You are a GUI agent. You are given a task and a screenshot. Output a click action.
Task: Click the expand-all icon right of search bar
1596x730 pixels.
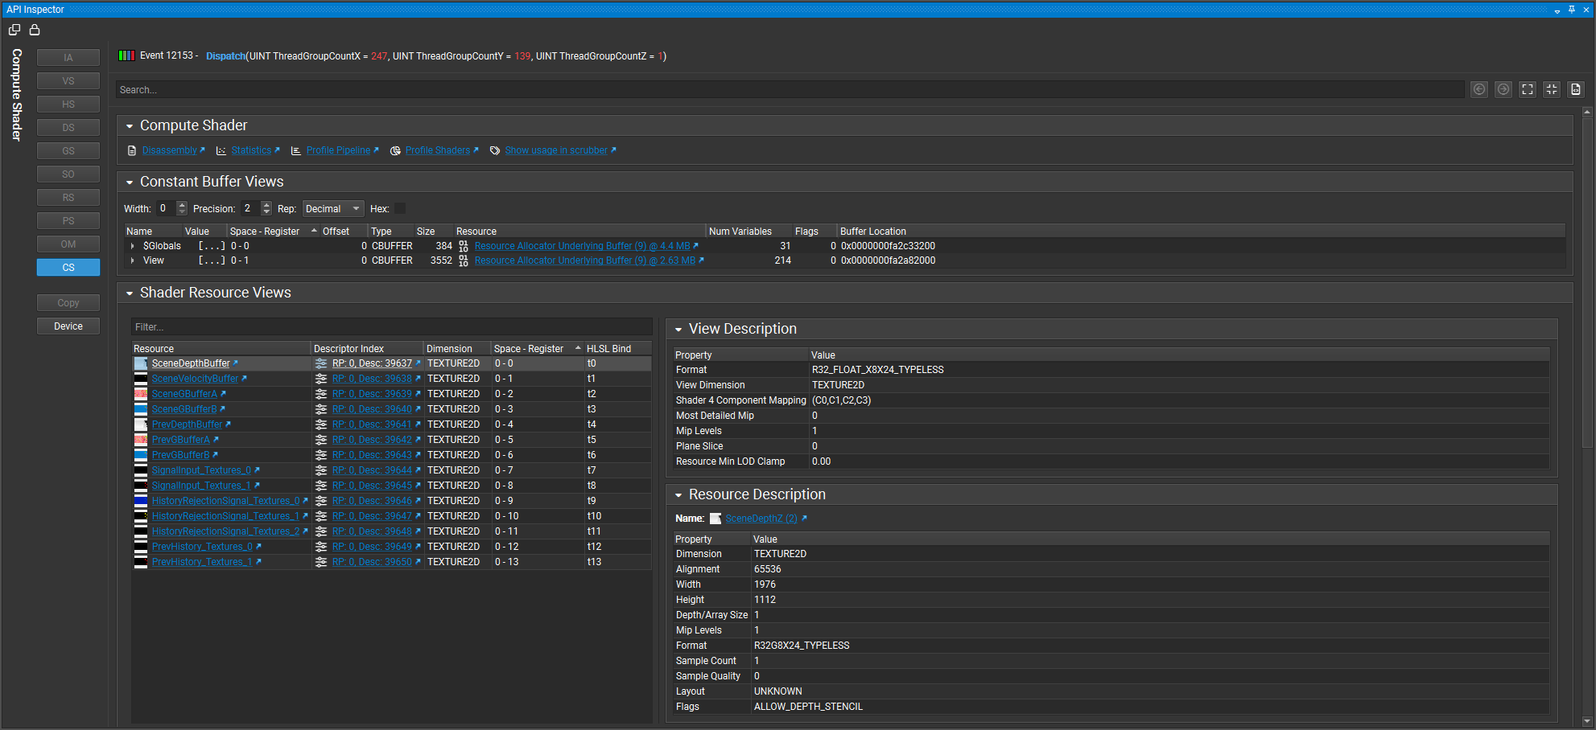(1528, 89)
